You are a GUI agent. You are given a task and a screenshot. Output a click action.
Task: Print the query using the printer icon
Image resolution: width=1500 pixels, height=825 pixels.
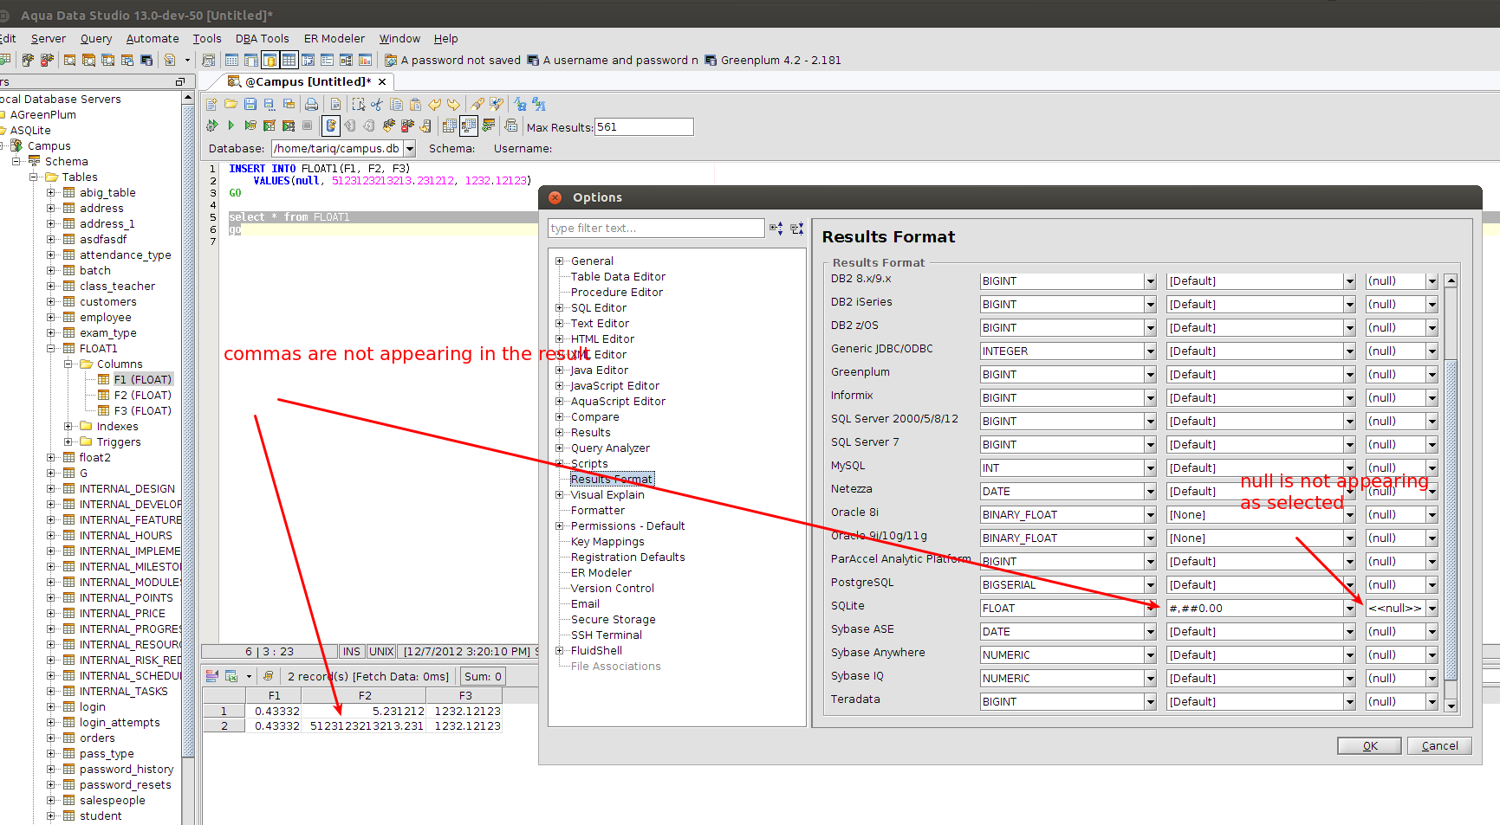coord(311,104)
